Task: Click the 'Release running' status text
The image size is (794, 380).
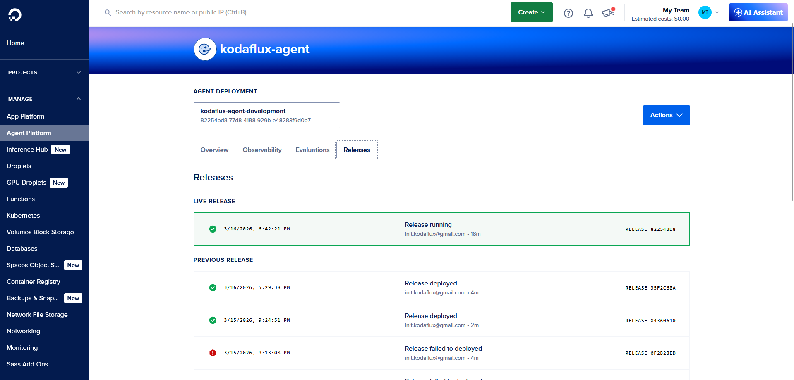Action: (x=428, y=225)
